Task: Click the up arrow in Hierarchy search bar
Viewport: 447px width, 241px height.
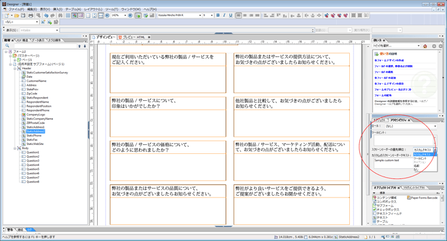Action: tap(79, 46)
